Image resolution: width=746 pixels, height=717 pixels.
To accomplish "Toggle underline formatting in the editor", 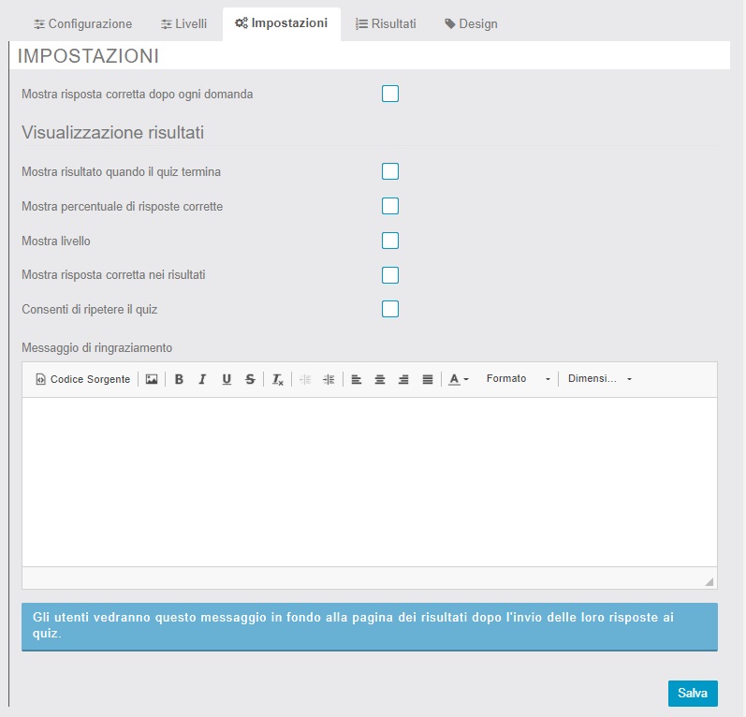I will click(x=227, y=379).
